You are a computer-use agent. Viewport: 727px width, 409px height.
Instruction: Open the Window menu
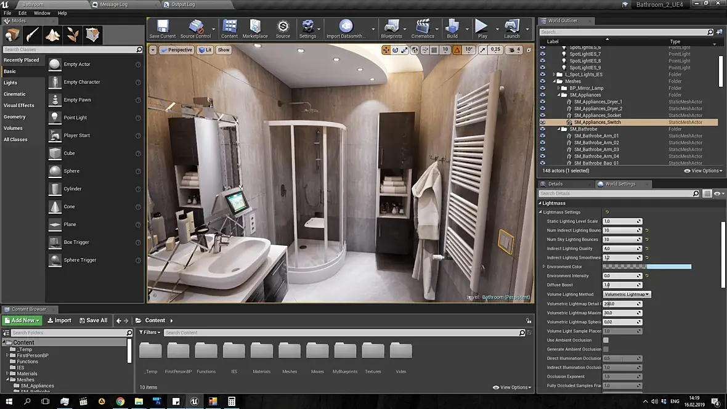(x=42, y=13)
